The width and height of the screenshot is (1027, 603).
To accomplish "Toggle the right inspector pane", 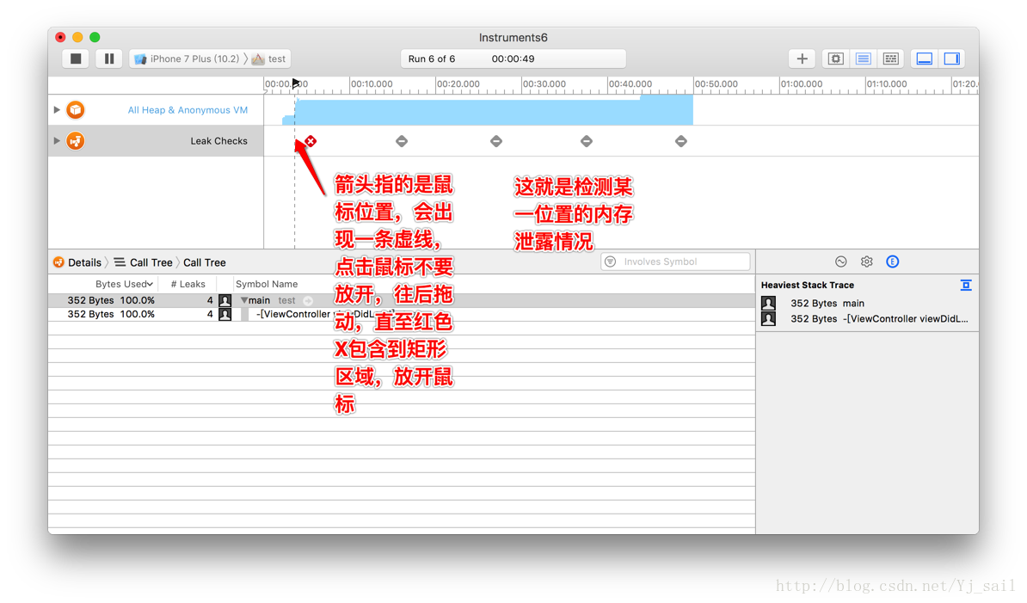I will pos(951,59).
